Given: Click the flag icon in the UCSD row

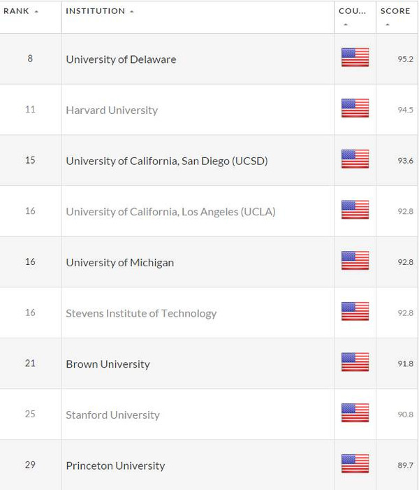Looking at the screenshot, I should [x=355, y=159].
